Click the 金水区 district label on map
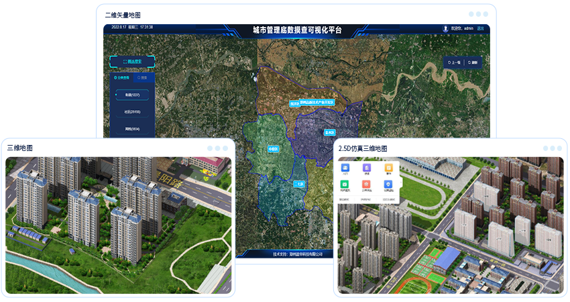 (x=329, y=133)
